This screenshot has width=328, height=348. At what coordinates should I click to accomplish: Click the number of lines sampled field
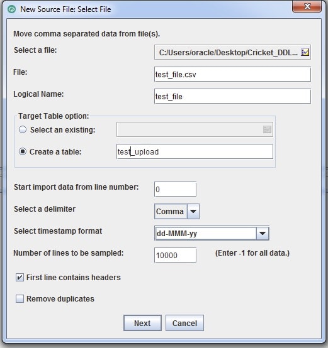[x=175, y=255]
